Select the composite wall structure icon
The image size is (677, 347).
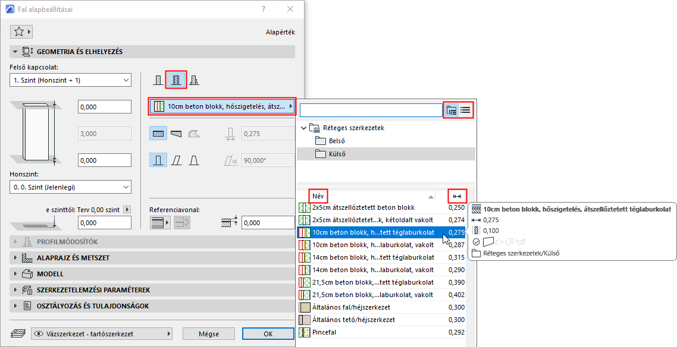[x=176, y=80]
